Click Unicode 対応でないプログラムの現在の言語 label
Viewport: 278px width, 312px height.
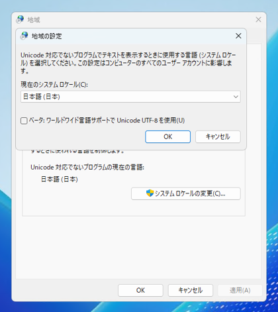pos(87,167)
